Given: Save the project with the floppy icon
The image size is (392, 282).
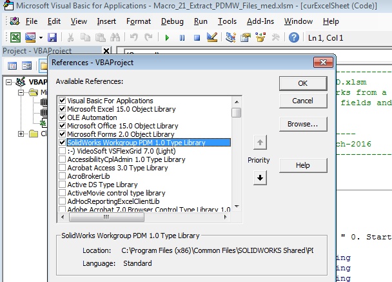Looking at the screenshot, I should click(52, 38).
